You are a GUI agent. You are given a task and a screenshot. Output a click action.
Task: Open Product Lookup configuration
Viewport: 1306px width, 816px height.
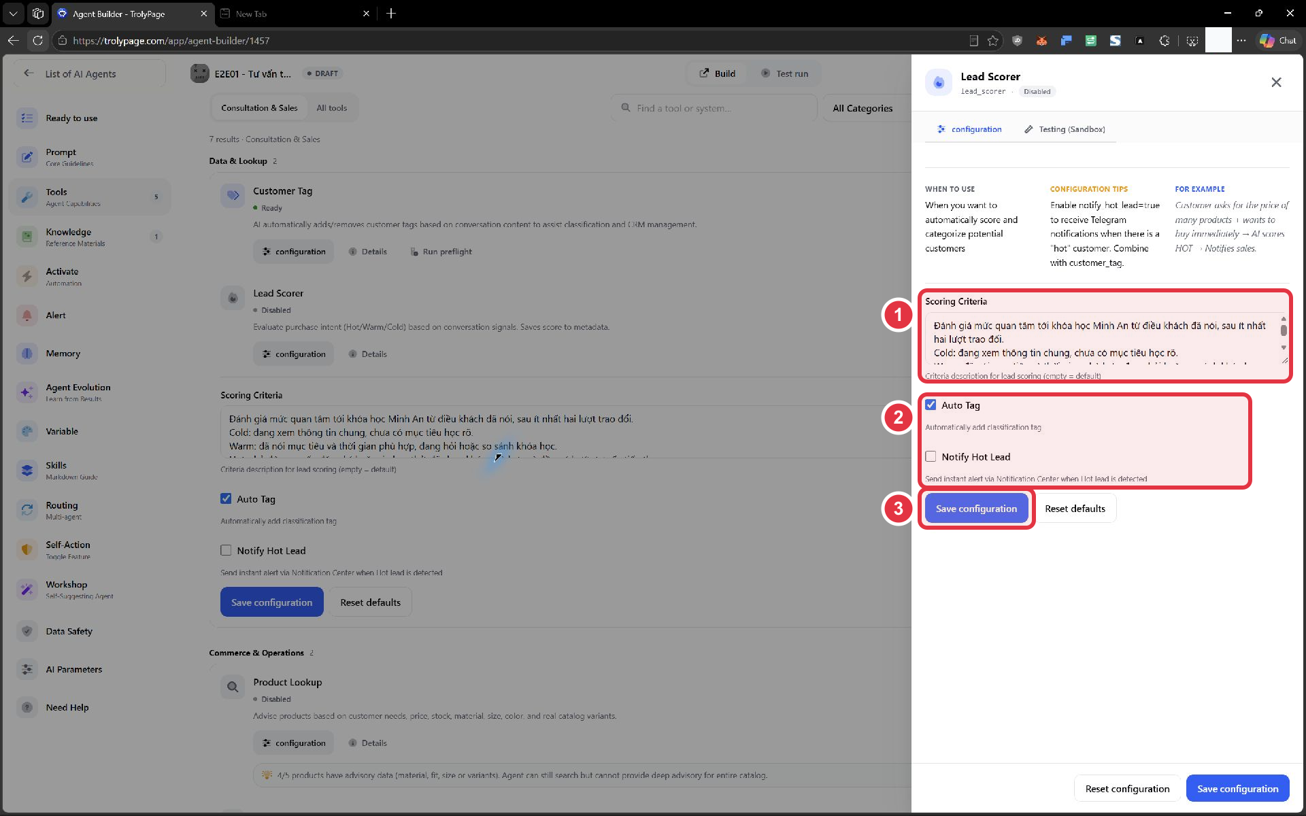(x=294, y=743)
